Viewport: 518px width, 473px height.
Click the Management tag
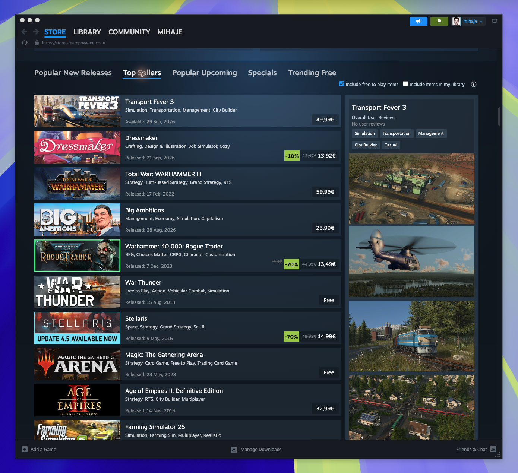click(431, 133)
